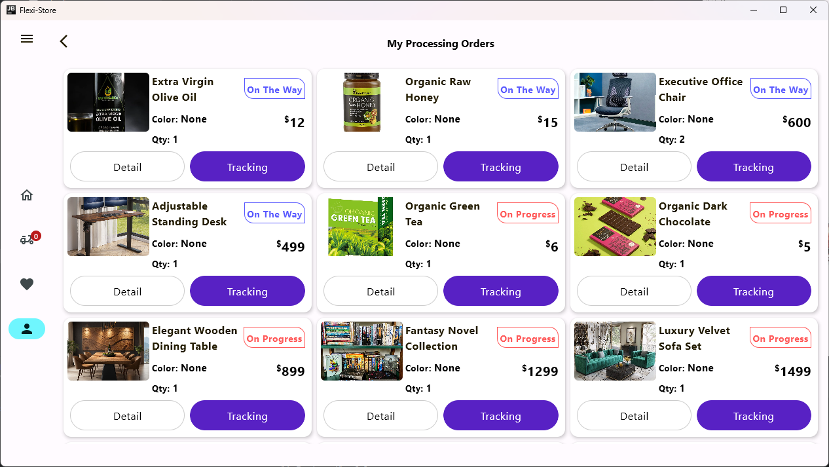Image resolution: width=829 pixels, height=467 pixels.
Task: Open the hamburger navigation menu
Action: pos(27,39)
